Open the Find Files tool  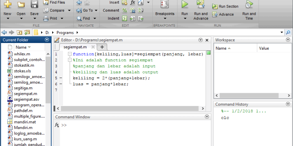[x=54, y=2]
